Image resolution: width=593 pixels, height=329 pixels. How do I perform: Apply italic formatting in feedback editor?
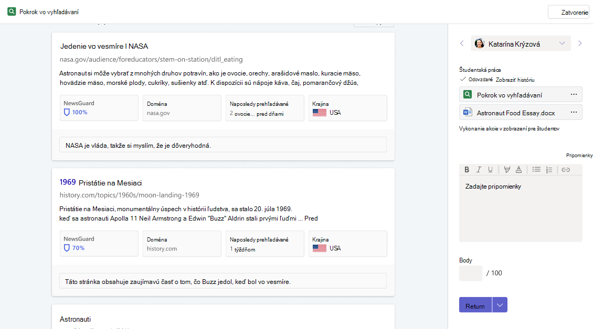click(479, 170)
